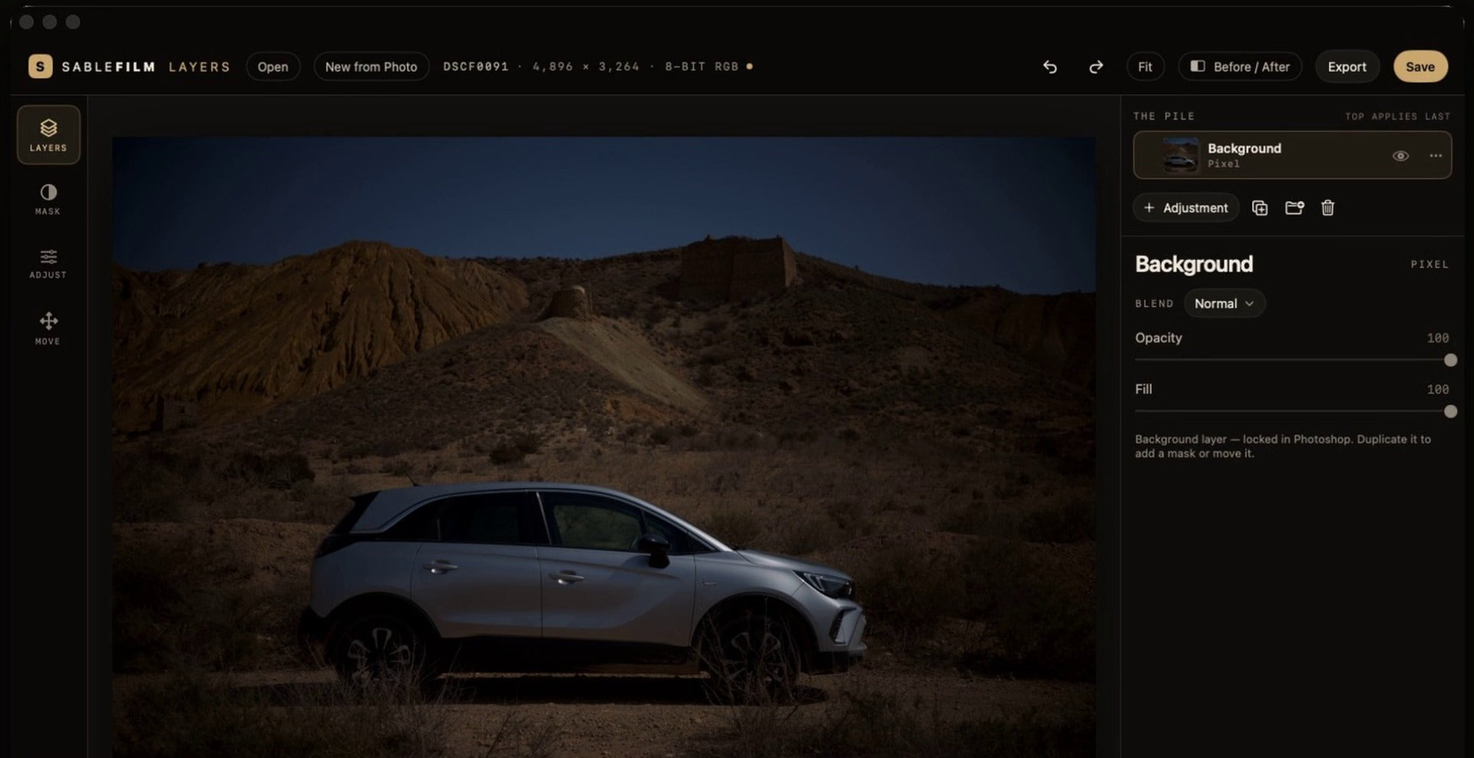Click the Fill slider handle
1474x758 pixels.
tap(1450, 411)
